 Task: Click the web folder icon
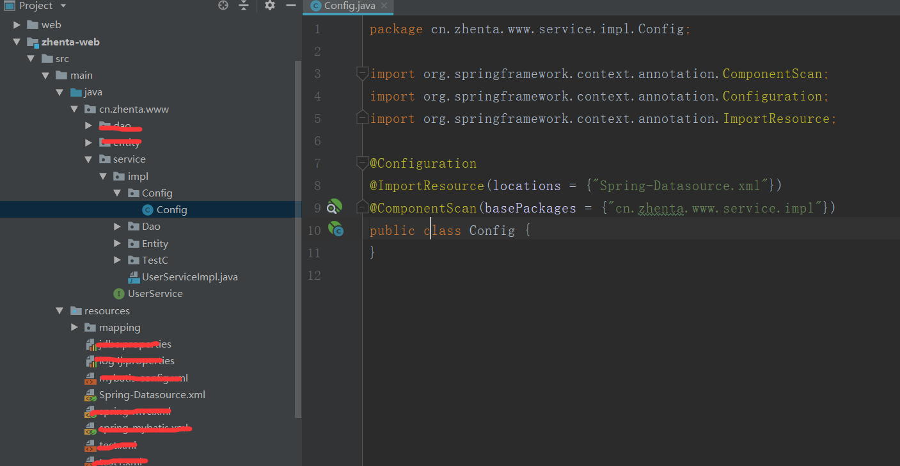coord(33,25)
